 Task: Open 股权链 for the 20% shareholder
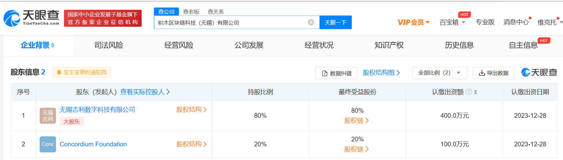pos(356,149)
